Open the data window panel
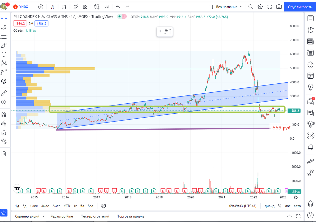The width and height of the screenshot is (316, 222). coord(310,52)
